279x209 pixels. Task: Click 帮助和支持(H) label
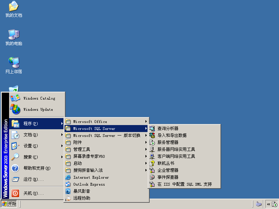(37, 168)
